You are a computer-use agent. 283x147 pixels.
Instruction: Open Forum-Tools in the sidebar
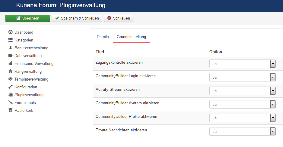(25, 103)
